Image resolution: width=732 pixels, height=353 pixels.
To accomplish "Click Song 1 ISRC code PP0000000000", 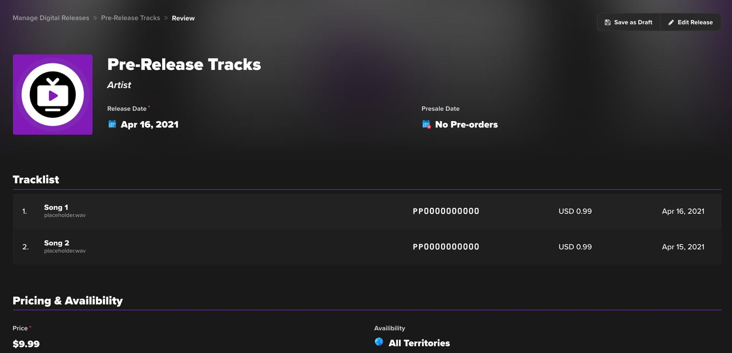I will point(446,211).
